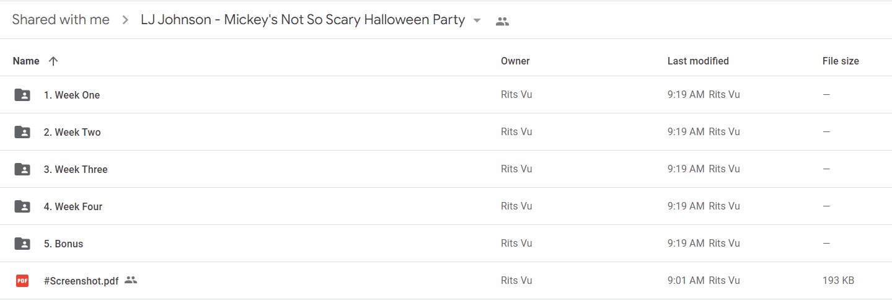Click the red PDF icon for #Screenshot.pdf
The image size is (892, 300).
click(22, 281)
